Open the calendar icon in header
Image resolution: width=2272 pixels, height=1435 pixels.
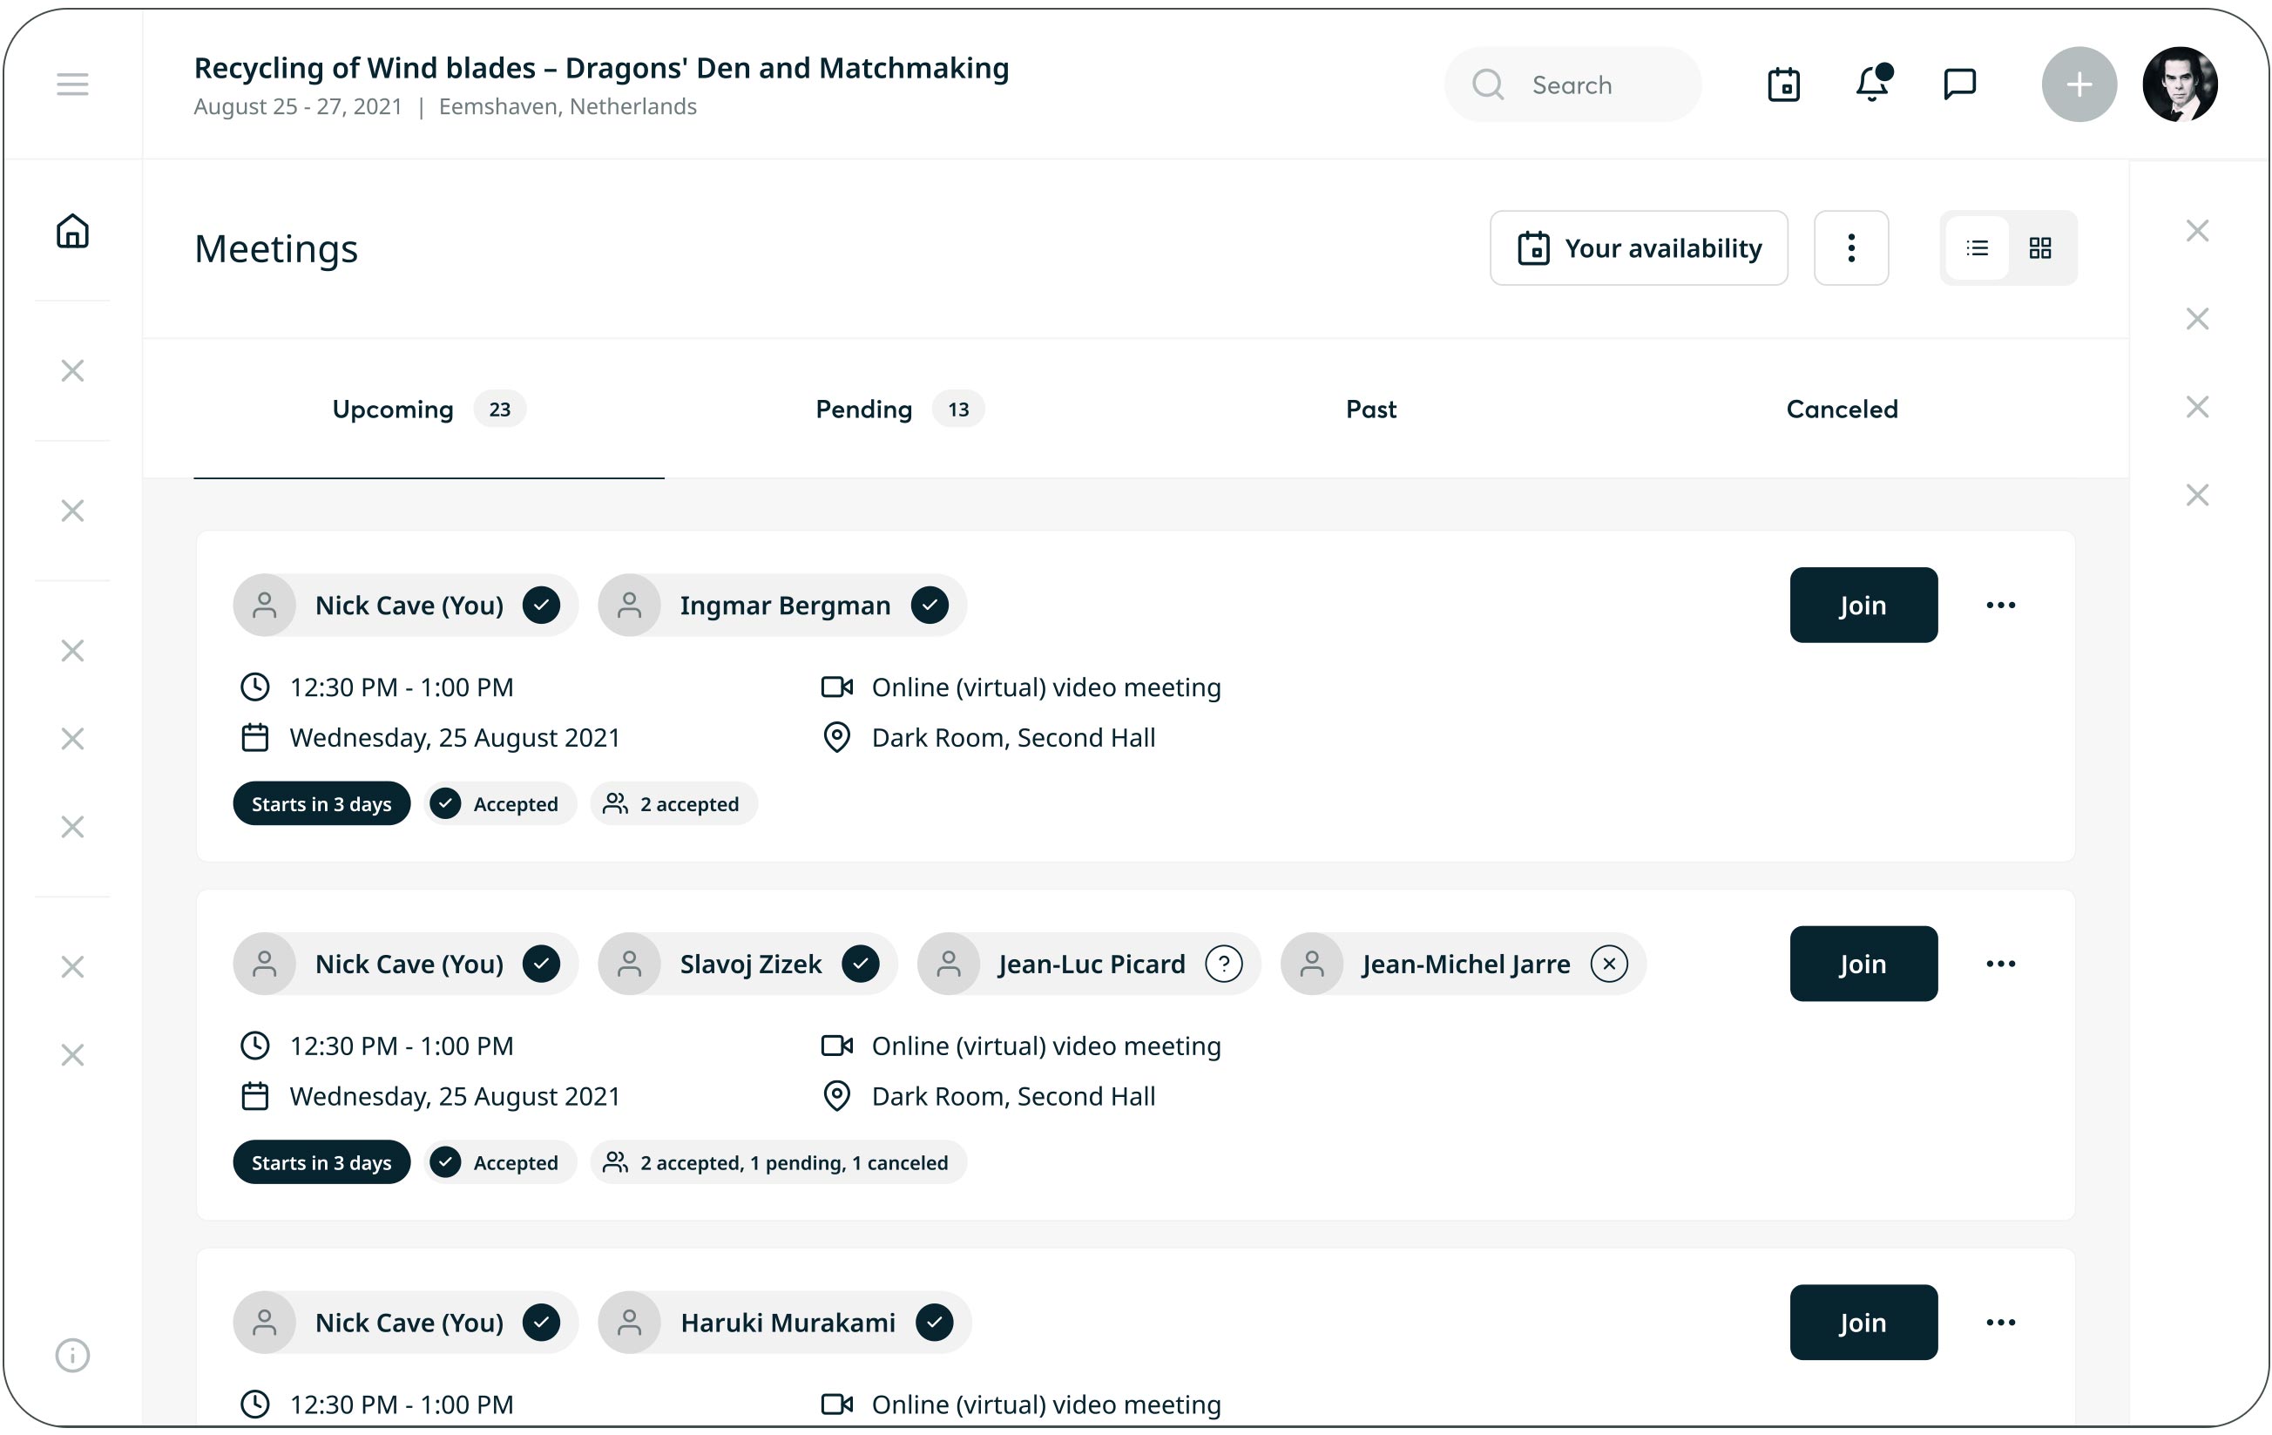(1783, 85)
